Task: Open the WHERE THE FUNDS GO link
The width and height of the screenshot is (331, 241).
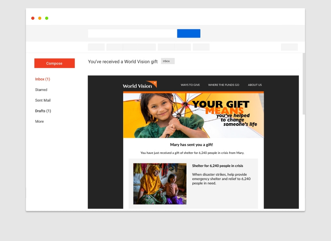Action: tap(224, 85)
